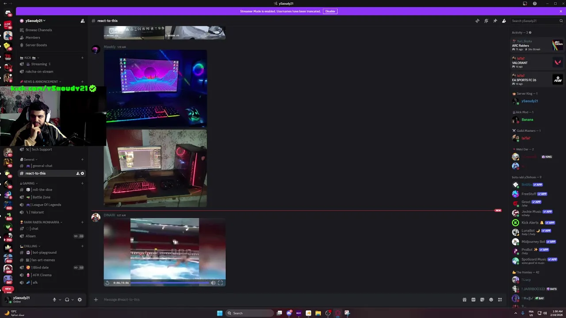Open User Settings gear
Screen dimensions: 566x318
pyautogui.click(x=80, y=299)
